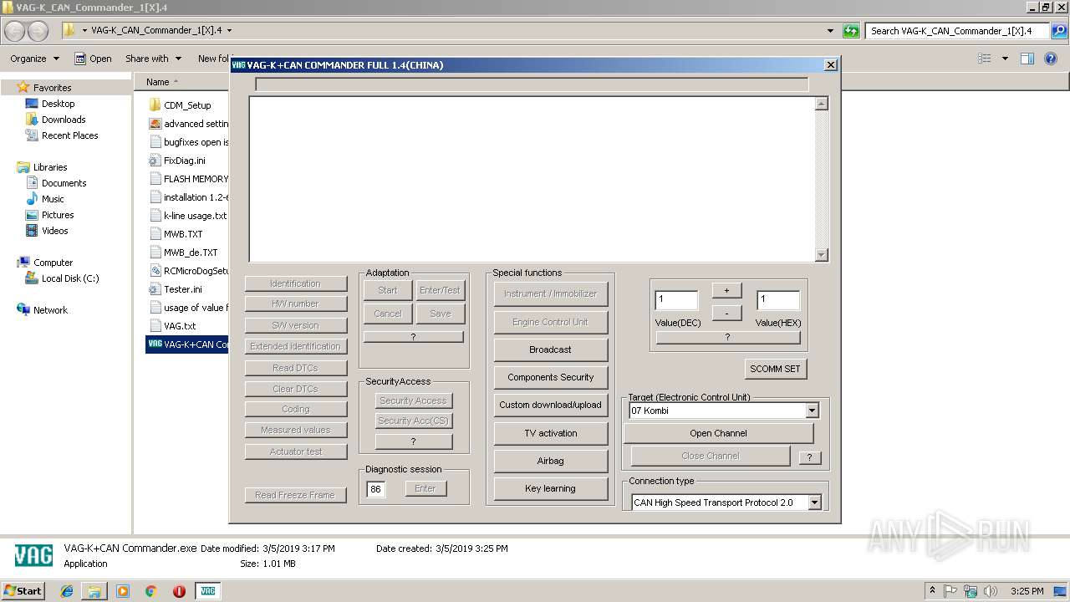Decrease value with the minus button
Image resolution: width=1070 pixels, height=602 pixels.
pos(726,313)
